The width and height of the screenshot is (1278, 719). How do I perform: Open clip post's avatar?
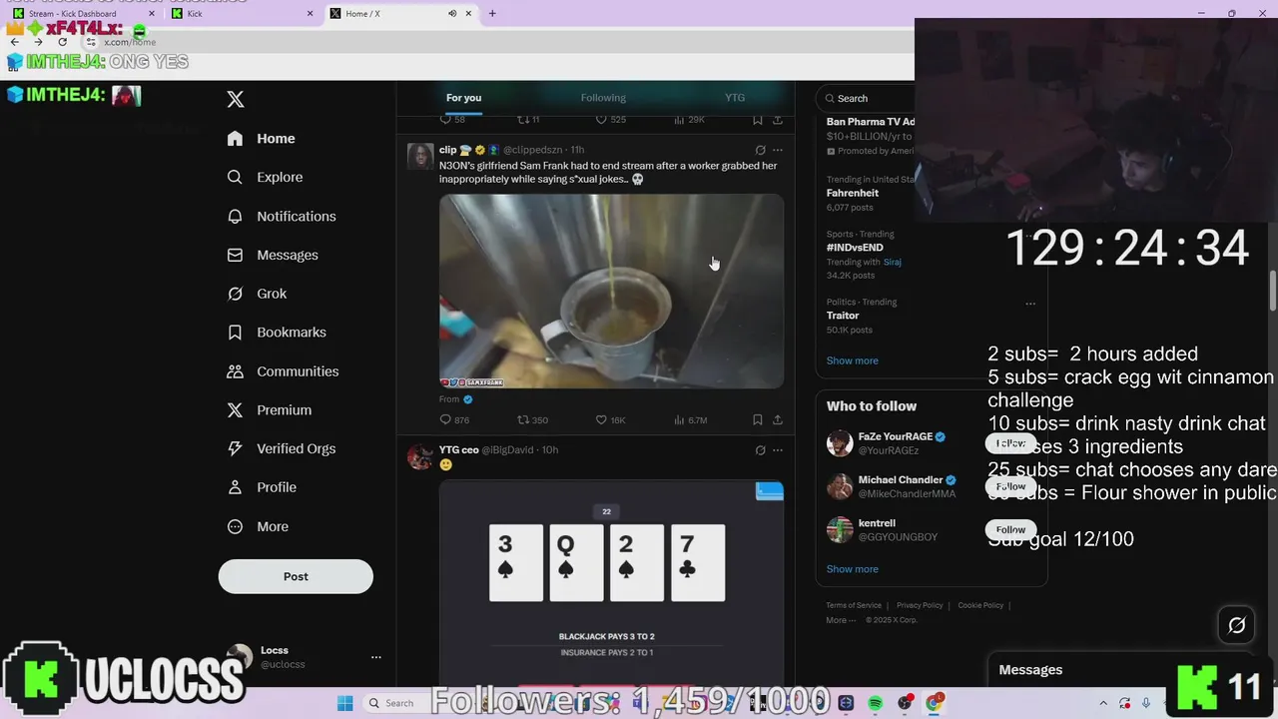[x=420, y=156]
